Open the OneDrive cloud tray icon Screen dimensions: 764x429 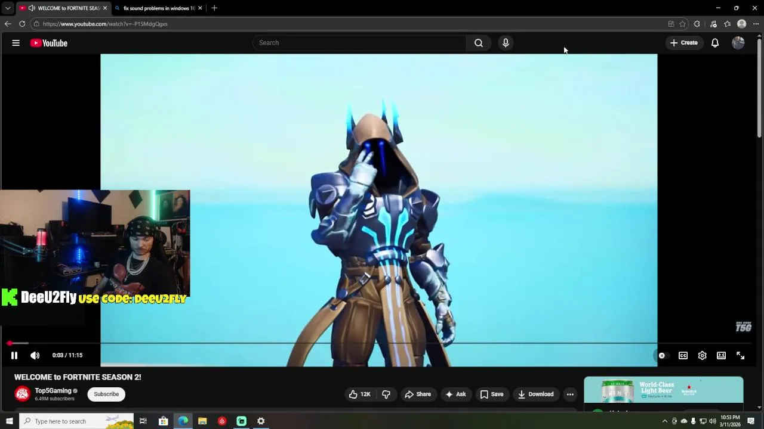pyautogui.click(x=684, y=421)
